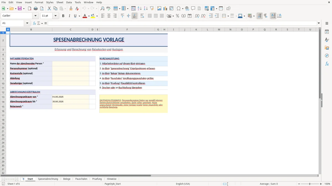Insert a comment

[193, 9]
